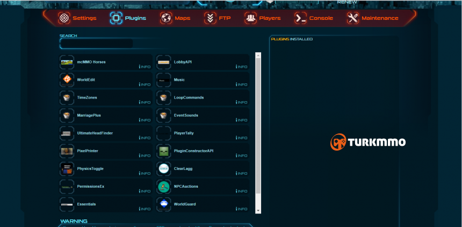This screenshot has width=462, height=227.
Task: Click the LoopCommands plugin icon
Action: (x=163, y=98)
